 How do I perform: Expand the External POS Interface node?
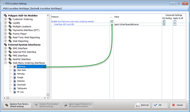coord(5,52)
